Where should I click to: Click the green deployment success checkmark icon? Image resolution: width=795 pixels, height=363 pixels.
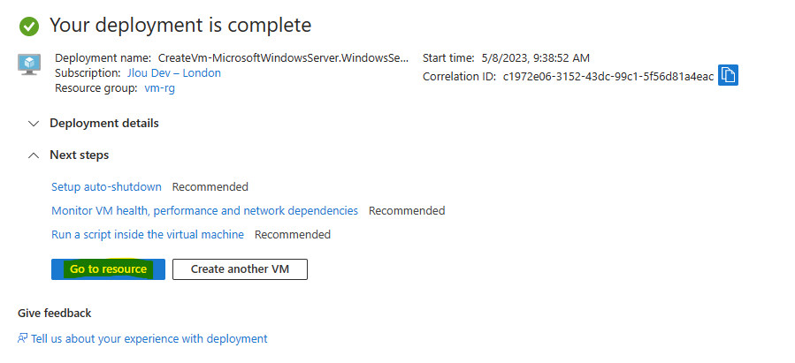(29, 26)
